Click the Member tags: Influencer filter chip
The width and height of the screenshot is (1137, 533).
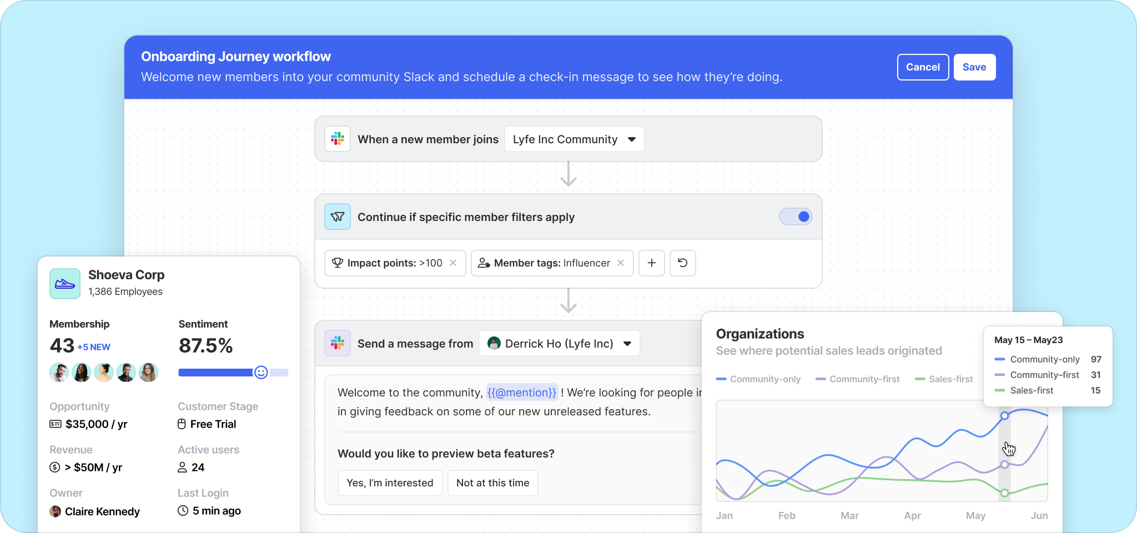[552, 263]
